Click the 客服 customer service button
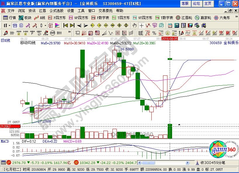The width and height of the screenshot is (239, 173). point(185,4)
